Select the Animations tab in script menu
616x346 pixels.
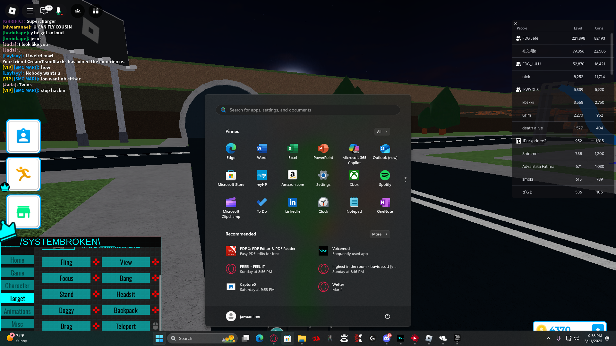17,311
